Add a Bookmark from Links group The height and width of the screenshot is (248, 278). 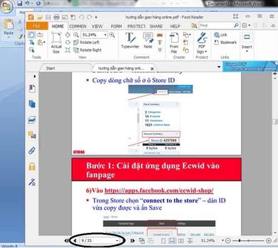click(225, 42)
